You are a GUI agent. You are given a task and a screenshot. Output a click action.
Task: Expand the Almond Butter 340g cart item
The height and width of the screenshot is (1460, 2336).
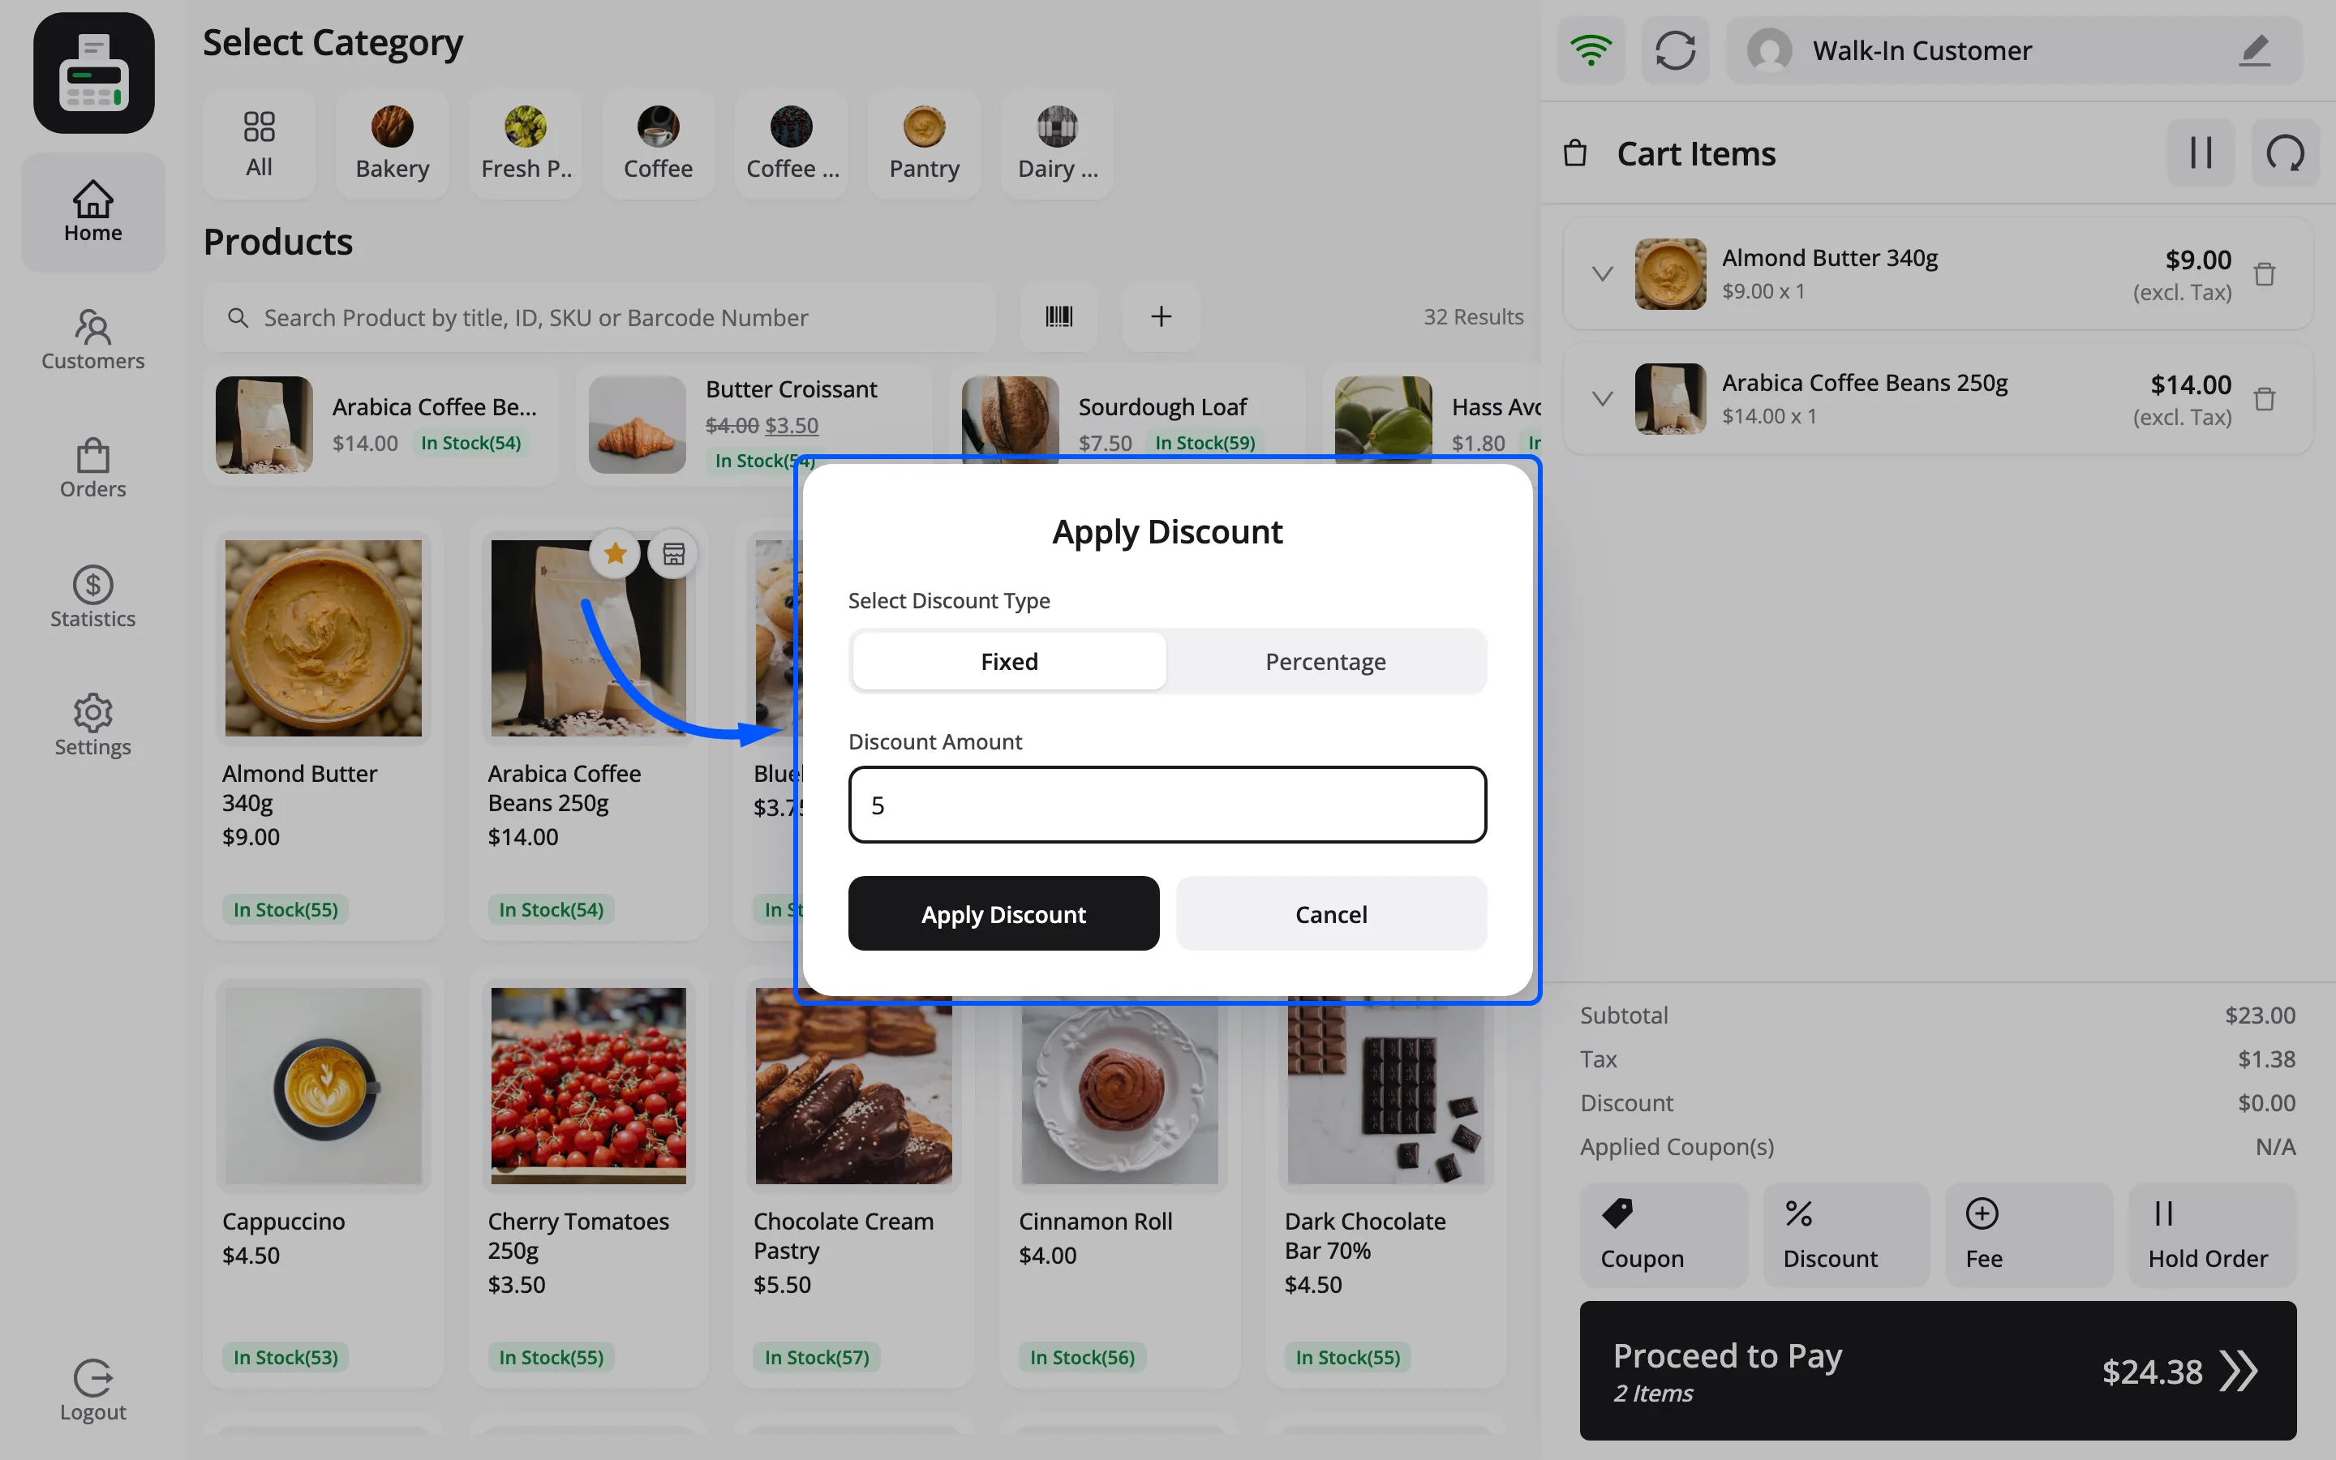(x=1603, y=274)
